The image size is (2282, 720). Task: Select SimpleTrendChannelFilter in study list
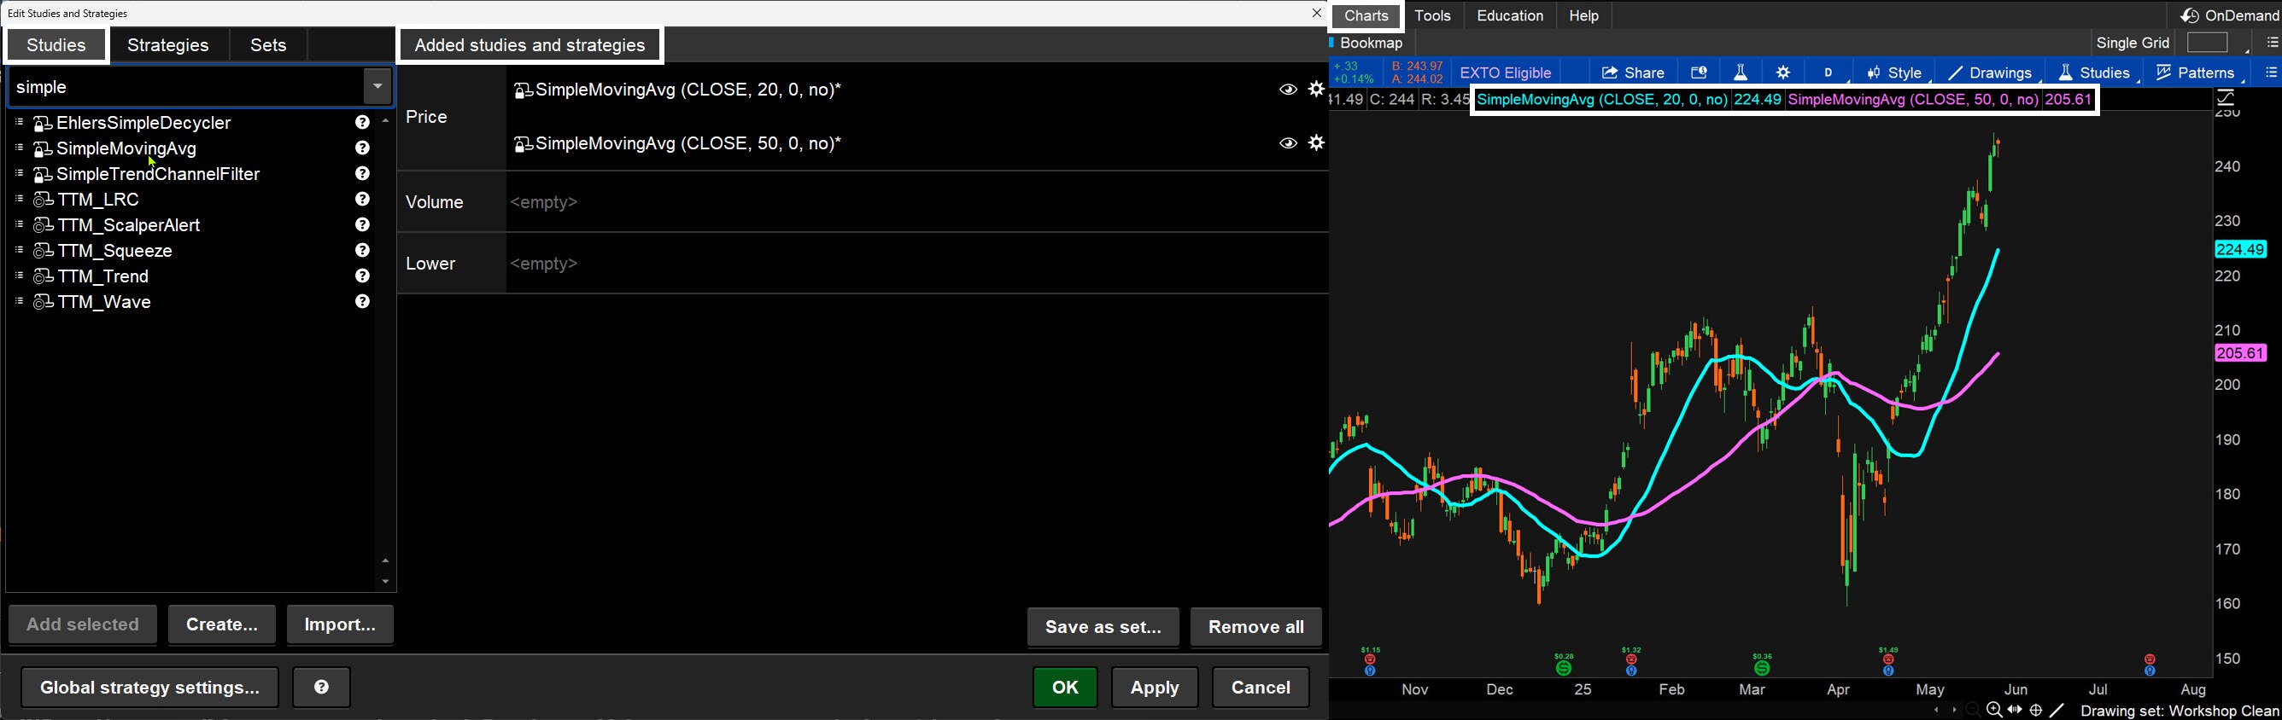[x=158, y=174]
